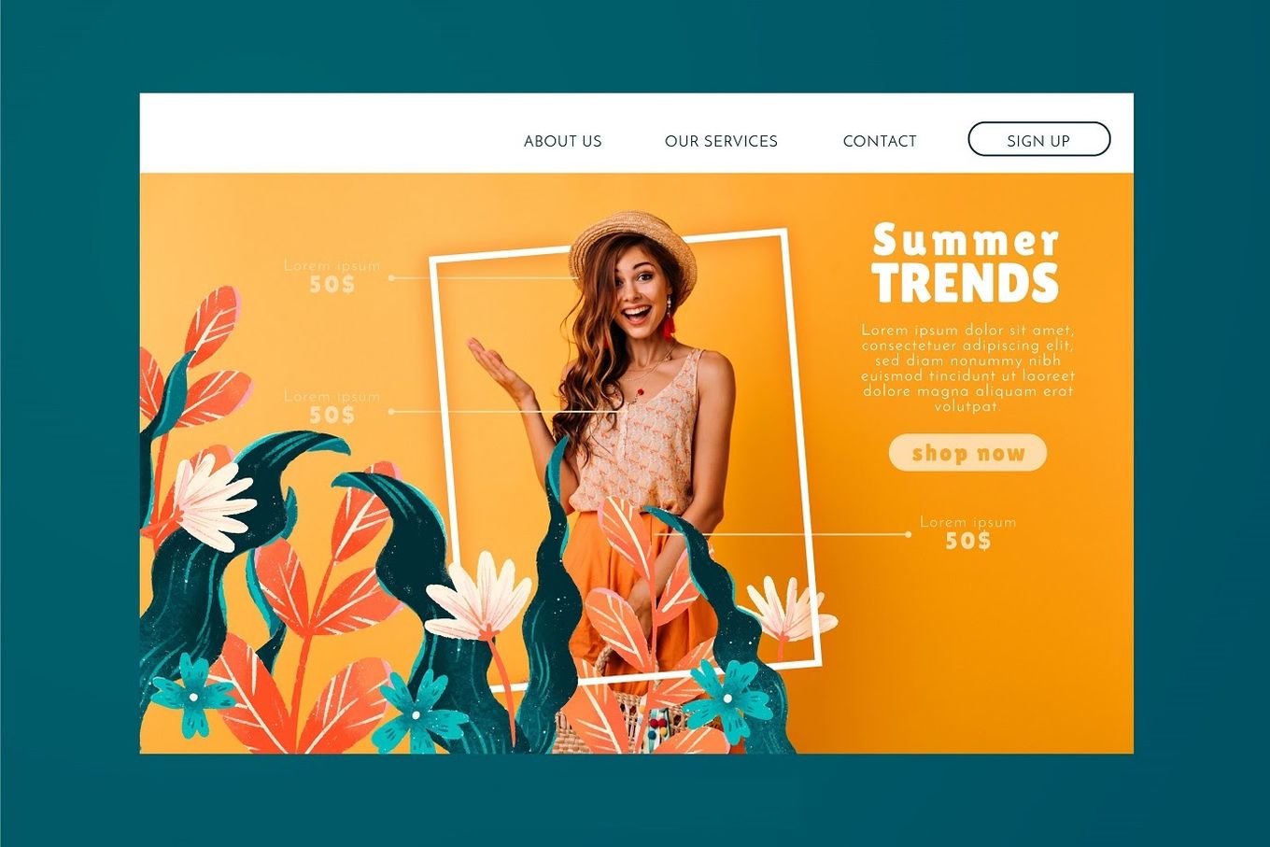Click the 50$ price label pointing to the skirt
Viewport: 1270px width, 847px height.
(967, 541)
